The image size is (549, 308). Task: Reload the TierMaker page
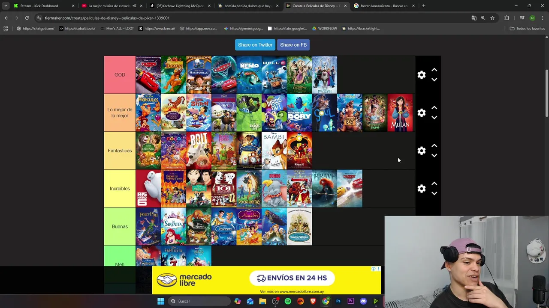(x=27, y=18)
